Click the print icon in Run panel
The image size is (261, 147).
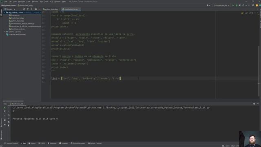9,122
